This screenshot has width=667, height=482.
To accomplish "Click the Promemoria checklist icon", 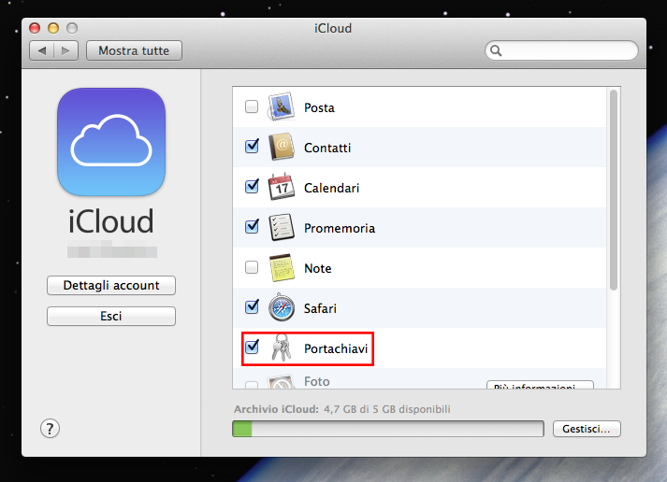I will [282, 227].
